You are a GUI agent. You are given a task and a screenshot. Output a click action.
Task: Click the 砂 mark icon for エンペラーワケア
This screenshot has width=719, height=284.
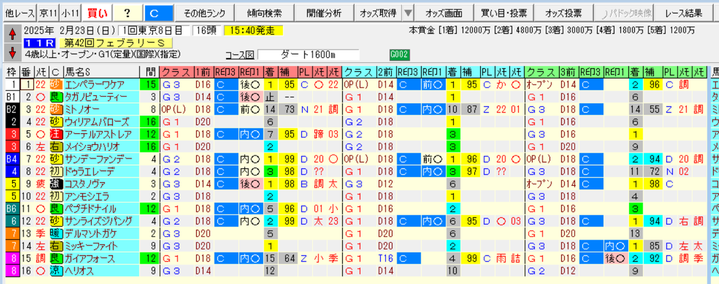pos(56,85)
